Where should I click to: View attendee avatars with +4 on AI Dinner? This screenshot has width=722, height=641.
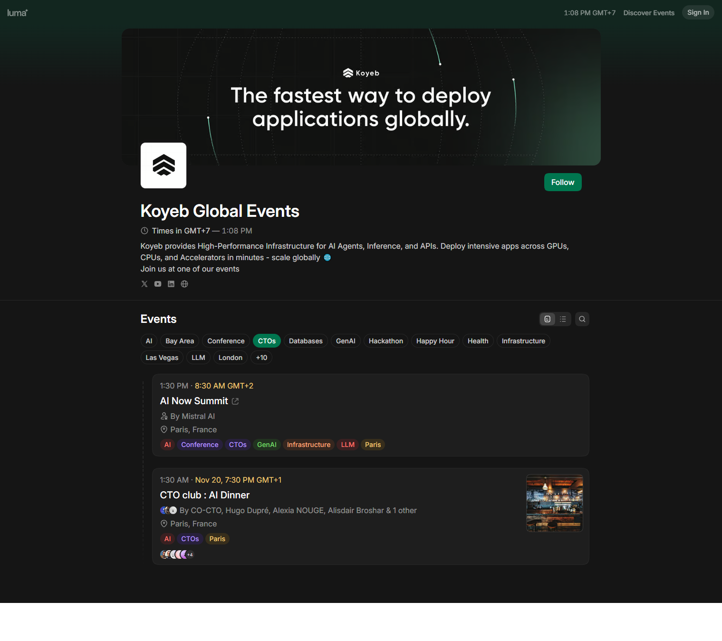coord(177,554)
